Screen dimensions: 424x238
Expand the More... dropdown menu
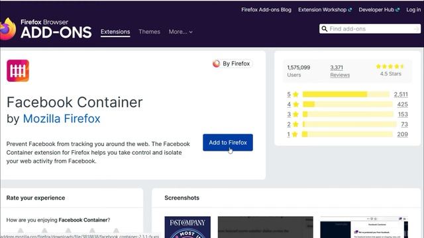180,32
